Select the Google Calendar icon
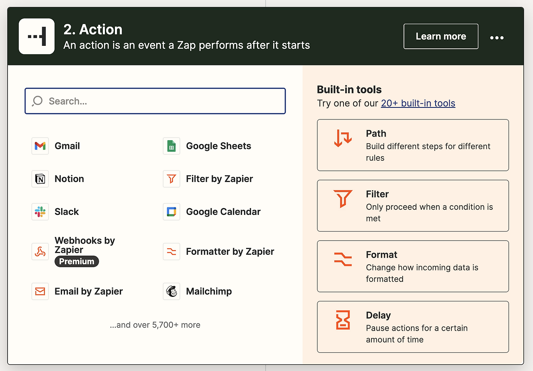533x371 pixels. tap(172, 212)
